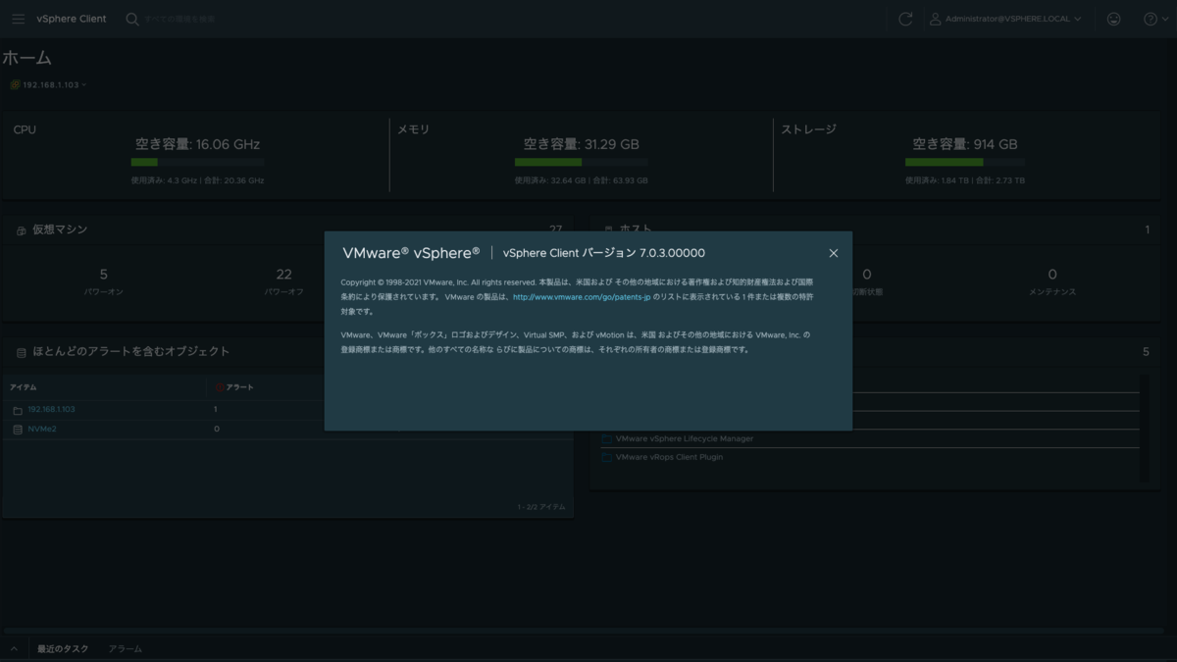Open the help question mark menu
The image size is (1177, 662).
(1151, 19)
